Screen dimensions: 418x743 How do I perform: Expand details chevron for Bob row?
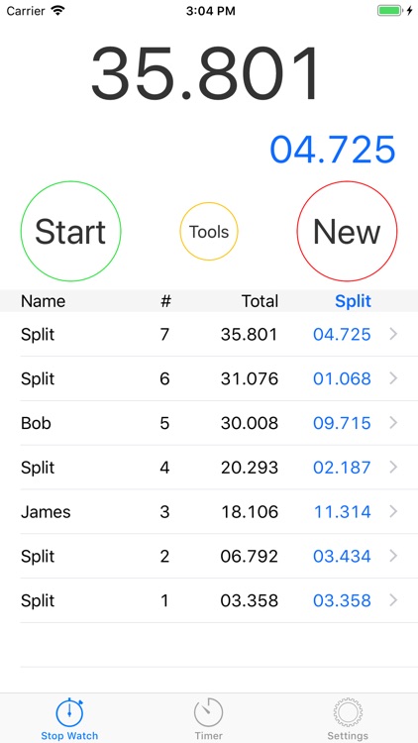tap(393, 423)
